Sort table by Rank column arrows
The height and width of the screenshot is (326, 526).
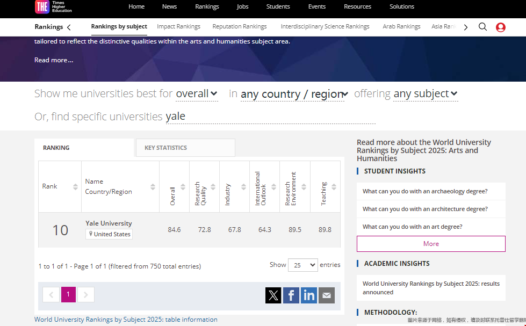[x=75, y=187]
